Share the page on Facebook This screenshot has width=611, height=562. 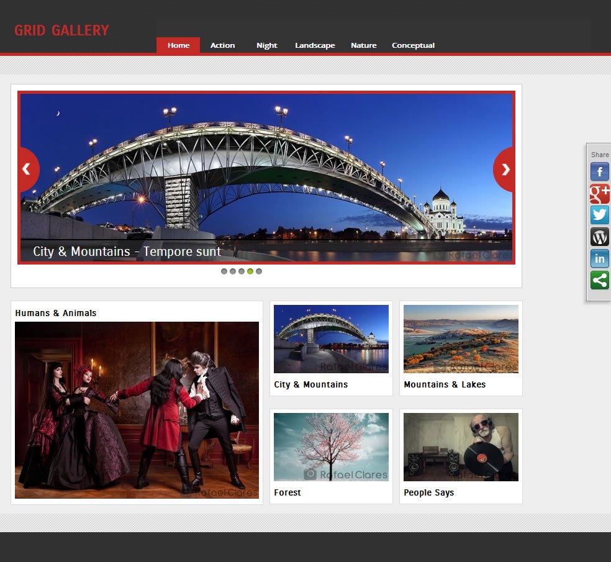coord(600,171)
